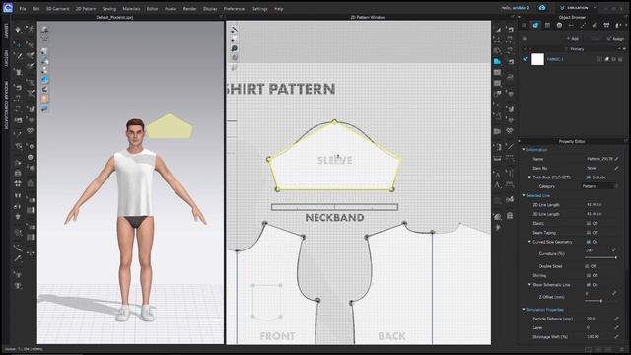Open the Avatar menu
This screenshot has height=355, width=631.
tap(171, 9)
